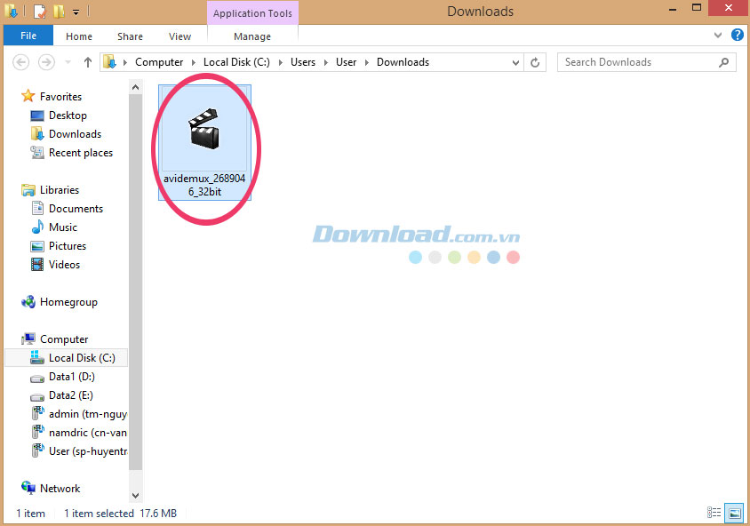Image resolution: width=750 pixels, height=526 pixels.
Task: Select the Application Tools contextual tab
Action: [252, 13]
